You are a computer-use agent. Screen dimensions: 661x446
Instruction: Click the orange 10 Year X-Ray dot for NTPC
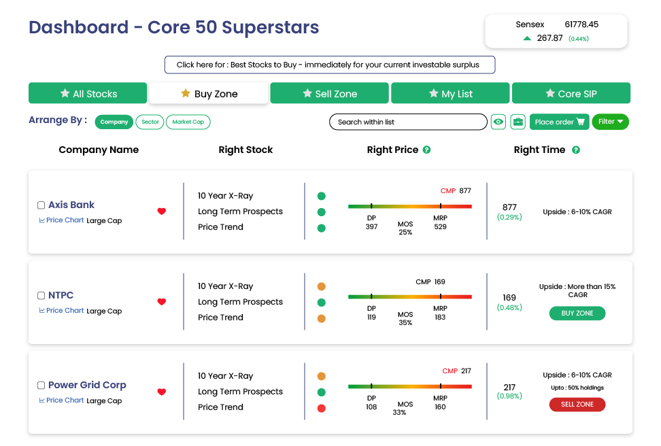pos(322,287)
